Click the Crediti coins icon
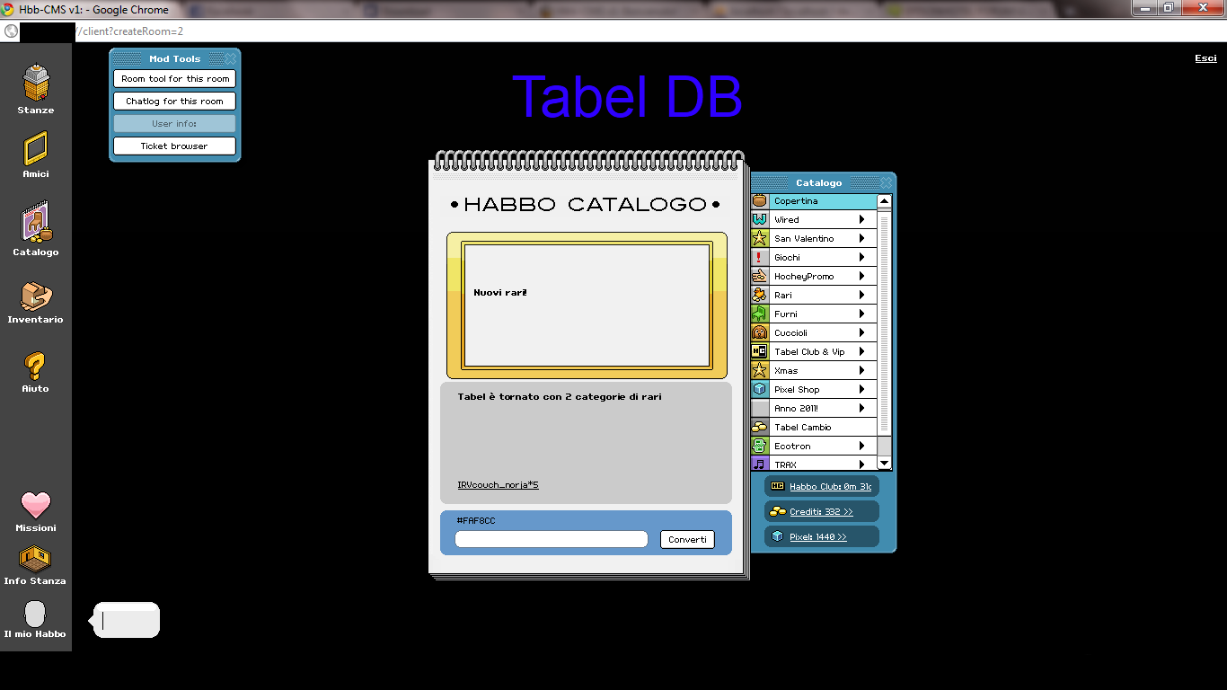 click(778, 511)
